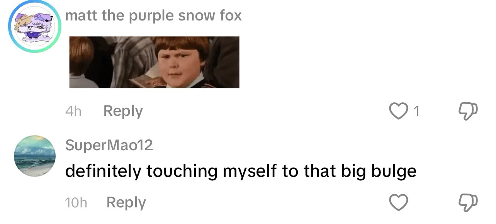496x224 pixels.
Task: Select the 4h timestamp
Action: click(73, 112)
